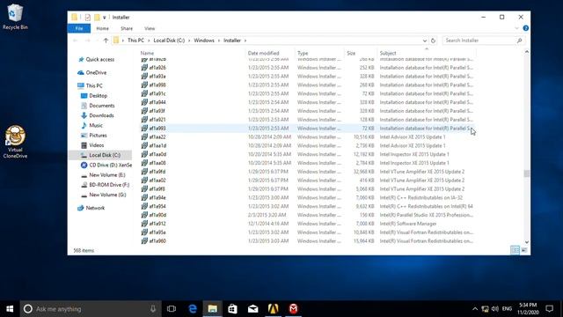Select file name af1a94e
The width and height of the screenshot is (563, 317).
pos(157,197)
